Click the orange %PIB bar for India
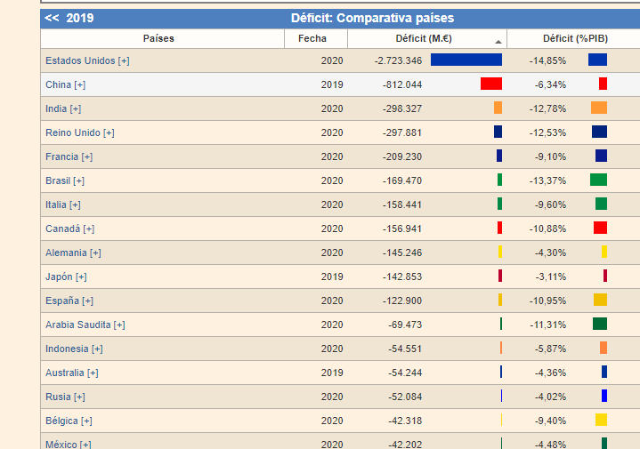640x449 pixels. coord(598,108)
